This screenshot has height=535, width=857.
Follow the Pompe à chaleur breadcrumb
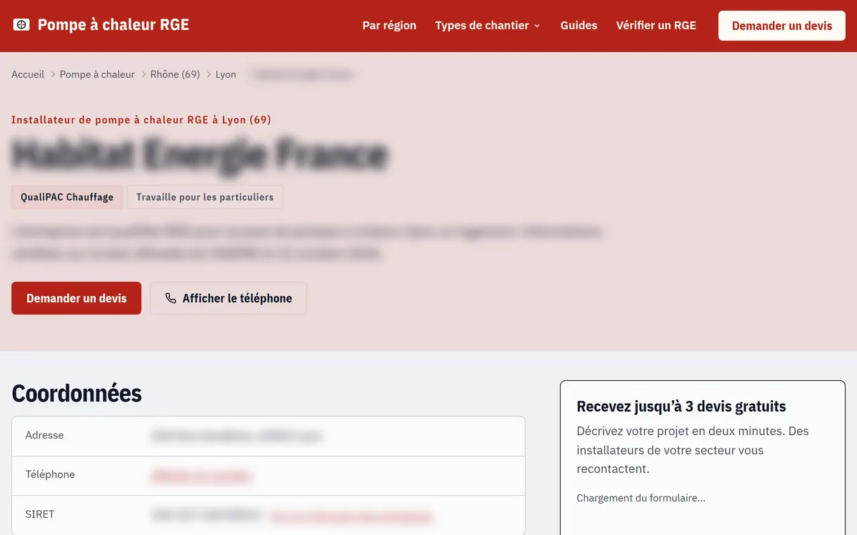pos(97,74)
